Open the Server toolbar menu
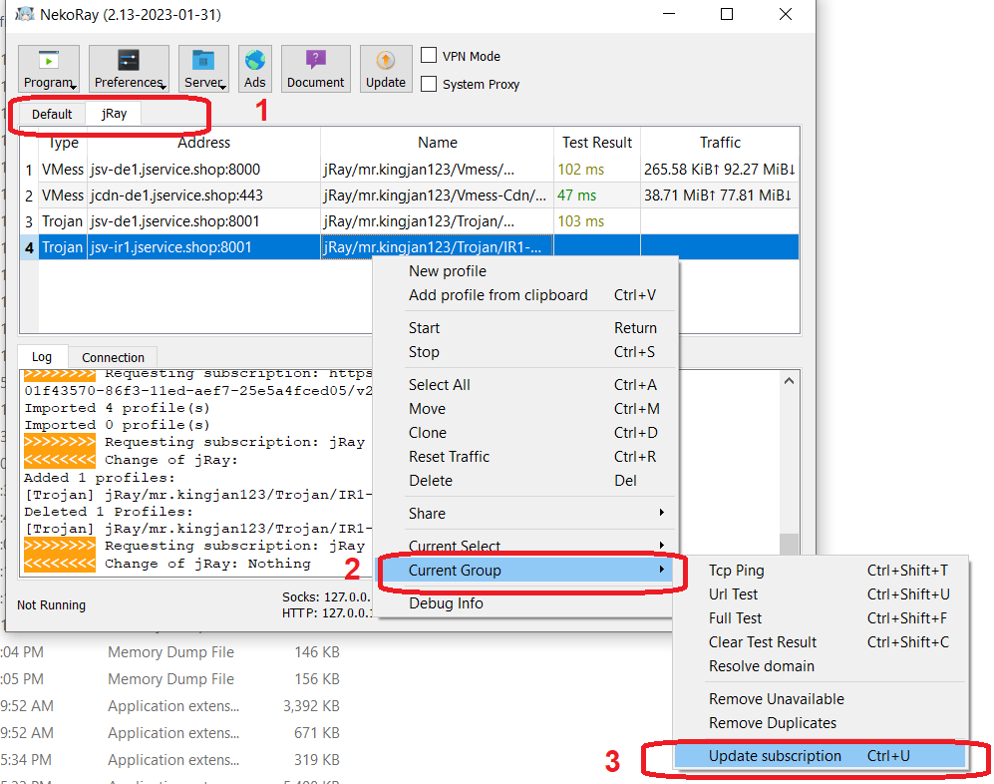 coord(203,69)
